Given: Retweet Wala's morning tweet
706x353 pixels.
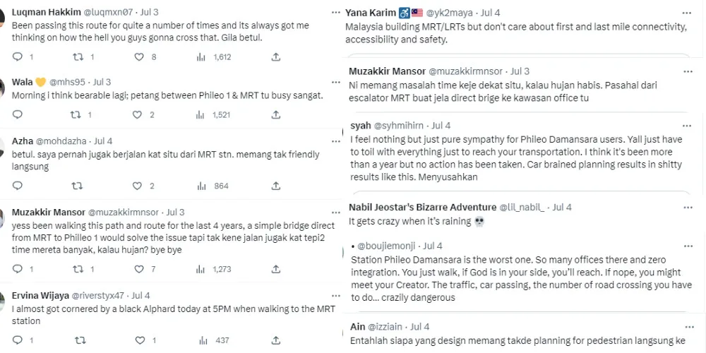Looking at the screenshot, I should tap(76, 114).
